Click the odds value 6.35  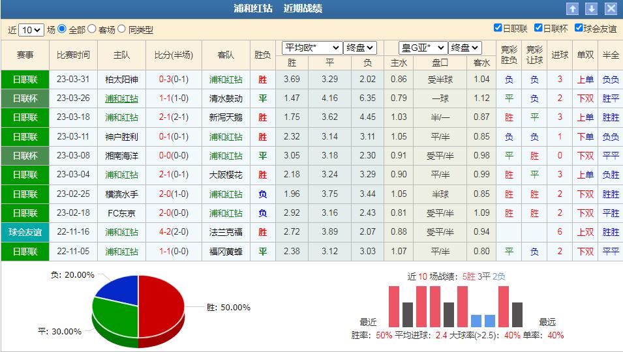pyautogui.click(x=367, y=98)
